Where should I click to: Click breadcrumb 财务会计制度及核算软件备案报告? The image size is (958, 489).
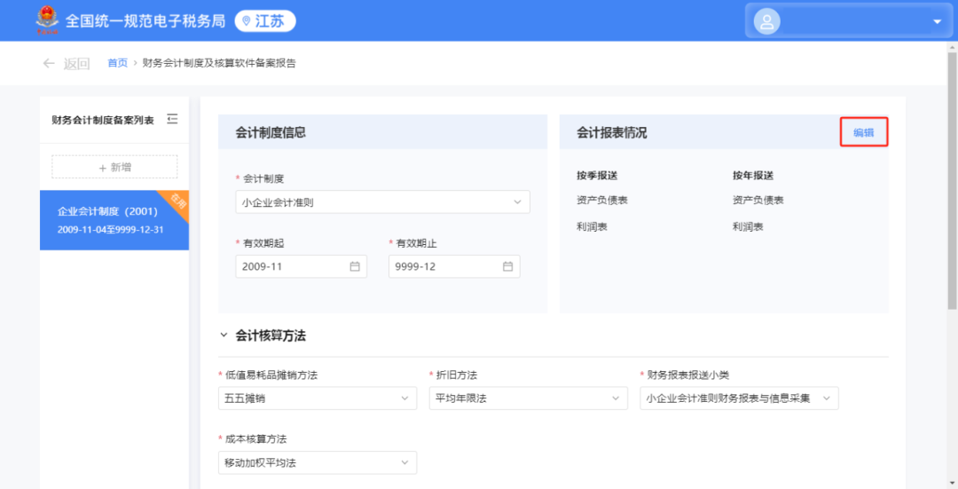(219, 63)
